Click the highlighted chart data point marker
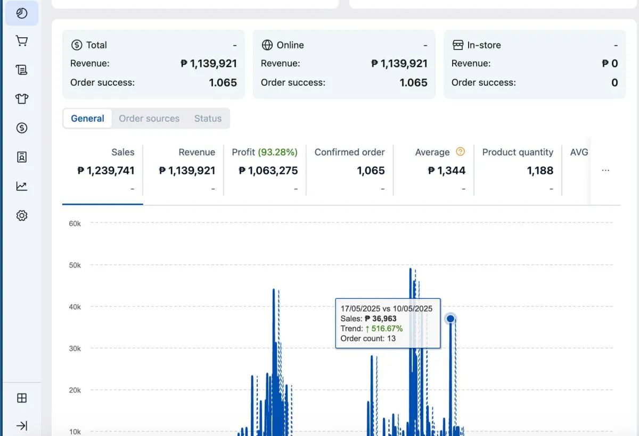 pyautogui.click(x=450, y=318)
